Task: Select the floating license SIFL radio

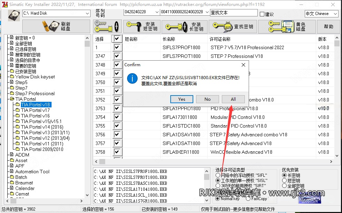Action: point(218,175)
